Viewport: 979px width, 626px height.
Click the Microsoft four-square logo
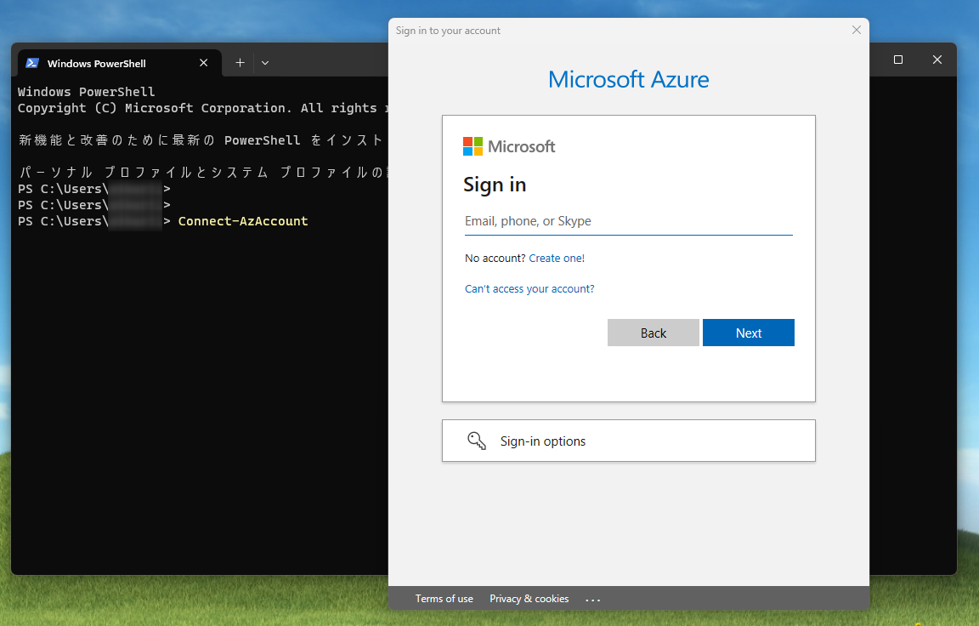[x=472, y=145]
